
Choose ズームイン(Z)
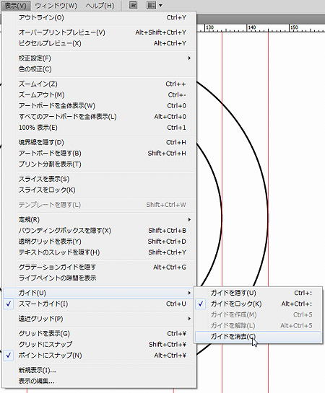pos(100,84)
